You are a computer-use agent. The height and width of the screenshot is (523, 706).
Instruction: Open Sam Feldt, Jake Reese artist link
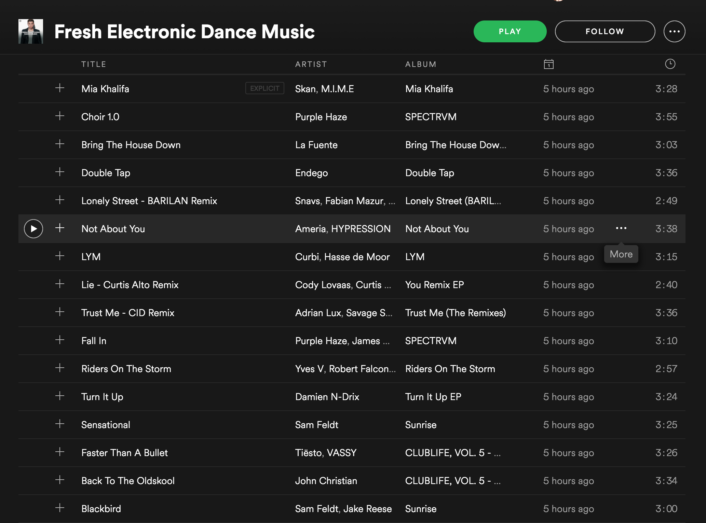click(343, 509)
